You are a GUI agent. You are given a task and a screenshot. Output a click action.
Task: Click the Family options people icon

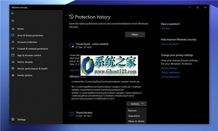(13, 75)
